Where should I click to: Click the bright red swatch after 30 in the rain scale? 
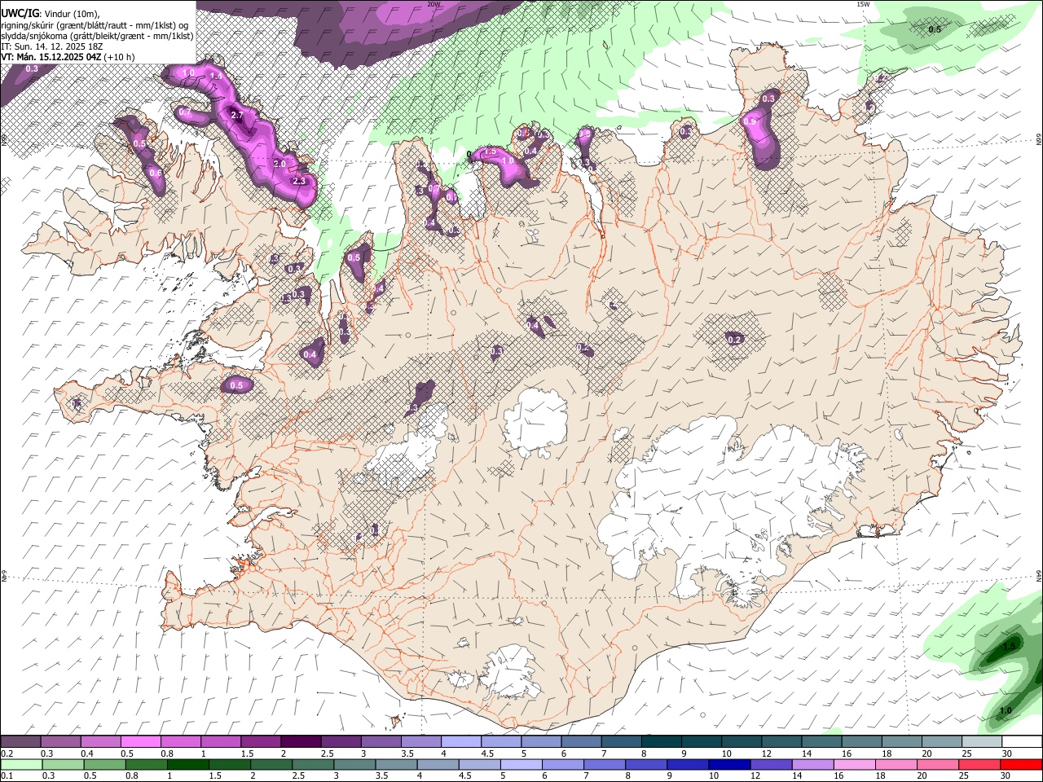(1022, 765)
